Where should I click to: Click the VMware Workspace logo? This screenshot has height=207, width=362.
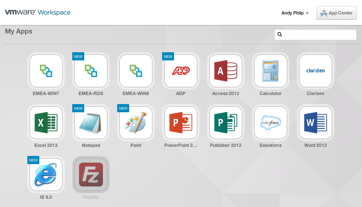(x=38, y=12)
